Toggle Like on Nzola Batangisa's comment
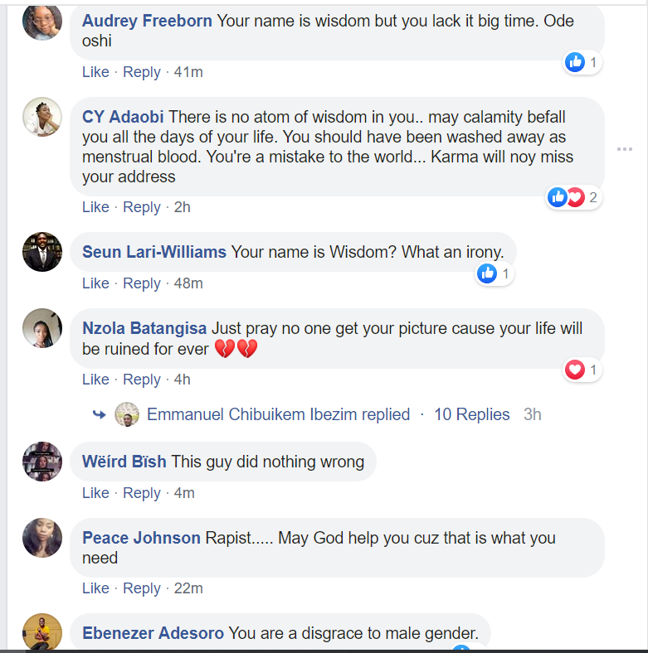The height and width of the screenshot is (653, 648). coord(95,380)
